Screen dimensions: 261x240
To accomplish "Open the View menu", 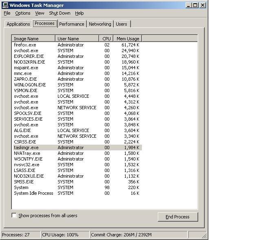I will (40, 13).
